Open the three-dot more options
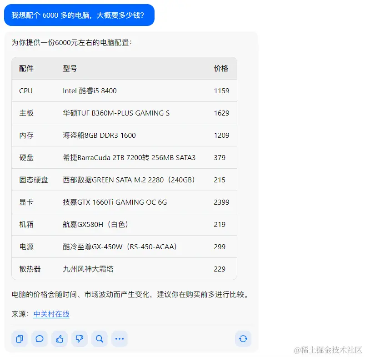The width and height of the screenshot is (365, 357). click(120, 339)
